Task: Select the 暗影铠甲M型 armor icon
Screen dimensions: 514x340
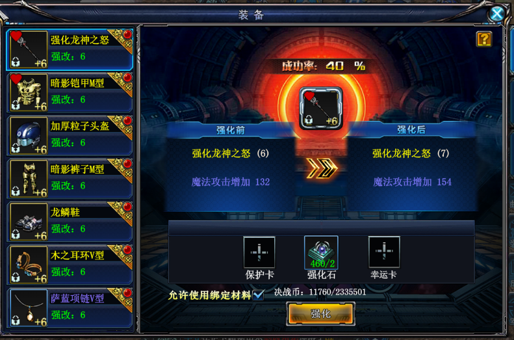Action: coord(29,92)
